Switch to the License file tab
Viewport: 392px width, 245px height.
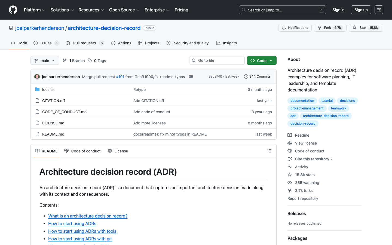(x=118, y=151)
